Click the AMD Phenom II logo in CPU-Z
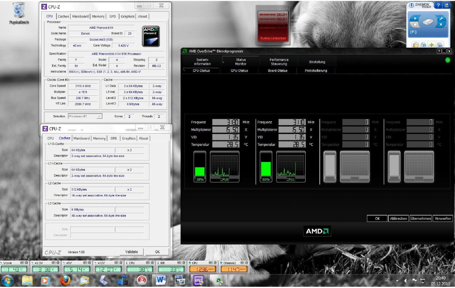 pyautogui.click(x=151, y=36)
